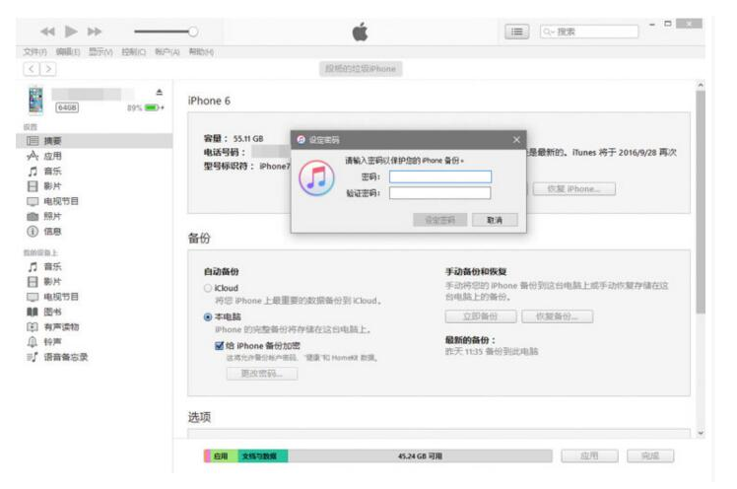
Task: Open the 文件(F) menu
Action: click(35, 51)
